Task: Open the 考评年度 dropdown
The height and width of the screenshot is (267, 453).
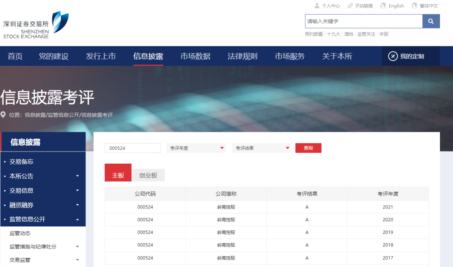Action: coord(196,148)
